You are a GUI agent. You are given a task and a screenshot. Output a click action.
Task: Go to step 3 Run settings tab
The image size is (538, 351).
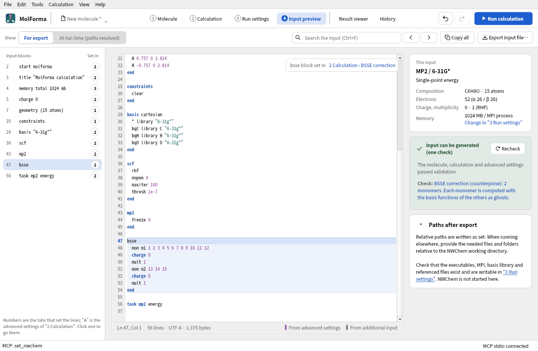tap(251, 19)
